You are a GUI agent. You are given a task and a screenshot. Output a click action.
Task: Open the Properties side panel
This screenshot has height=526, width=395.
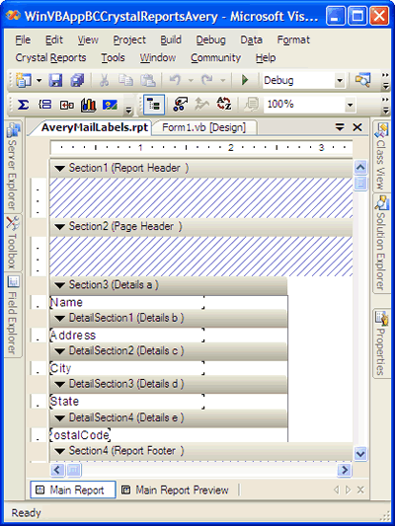tap(381, 343)
